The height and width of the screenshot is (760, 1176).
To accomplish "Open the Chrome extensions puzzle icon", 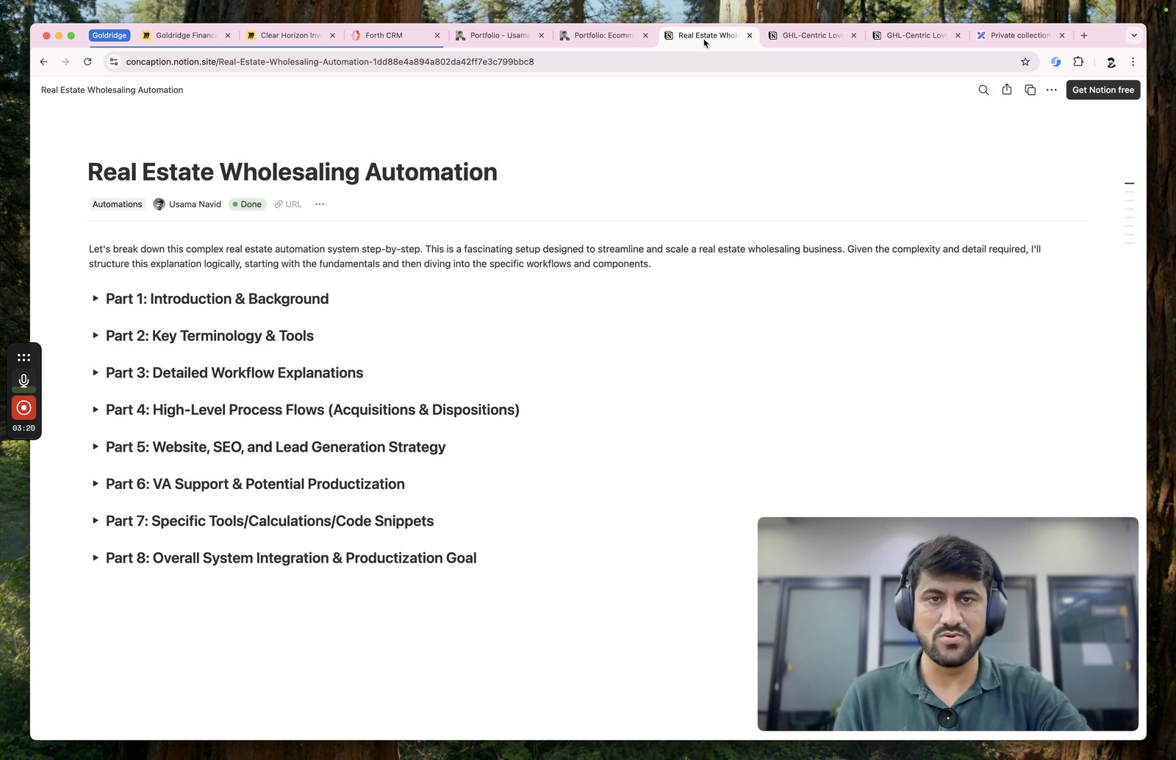I will pos(1078,62).
